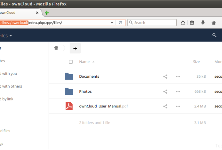222x150 pixels.
Task: Open a new Firefox tab
Action: click(x=46, y=13)
